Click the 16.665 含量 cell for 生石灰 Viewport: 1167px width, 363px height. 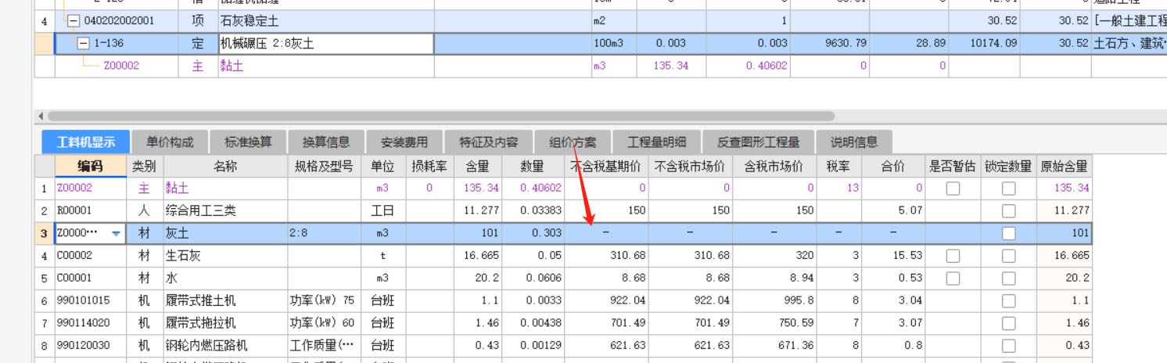[477, 256]
